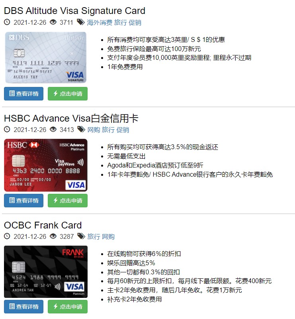Apply via 点击申请 for OCBC Frank Card

pyautogui.click(x=68, y=306)
